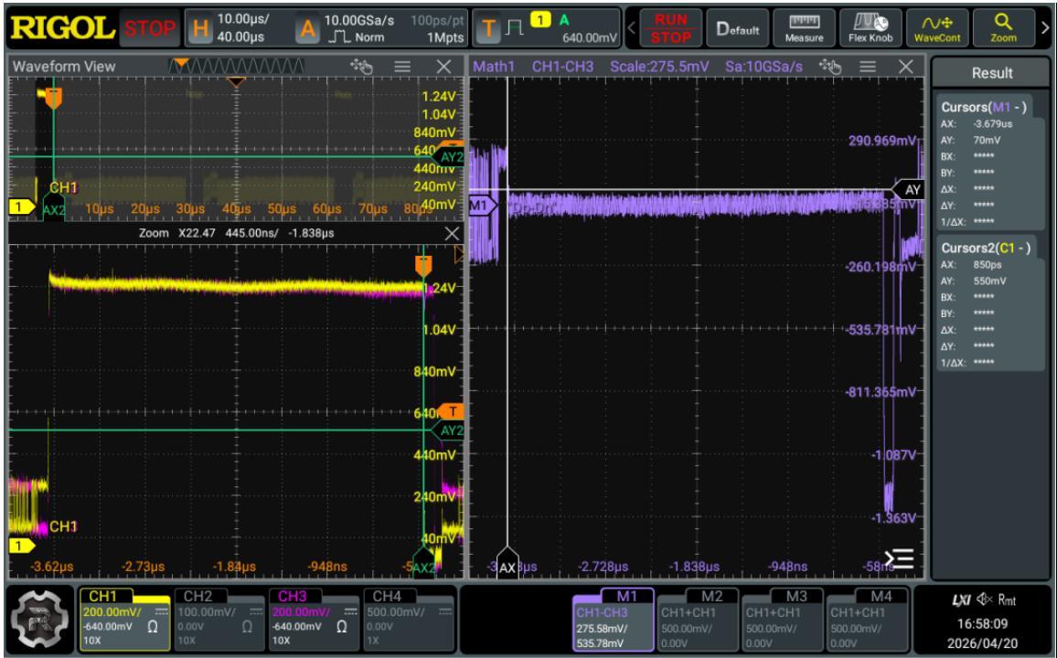Screen dimensions: 1057x658
Task: Click the RIGOL logo button
Action: coord(63,28)
